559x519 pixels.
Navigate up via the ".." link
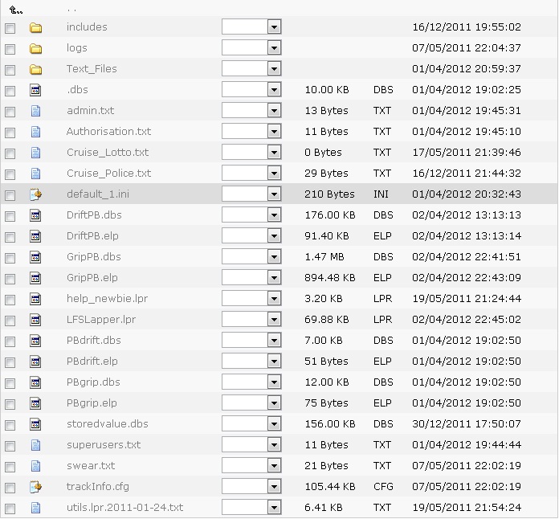(71, 10)
